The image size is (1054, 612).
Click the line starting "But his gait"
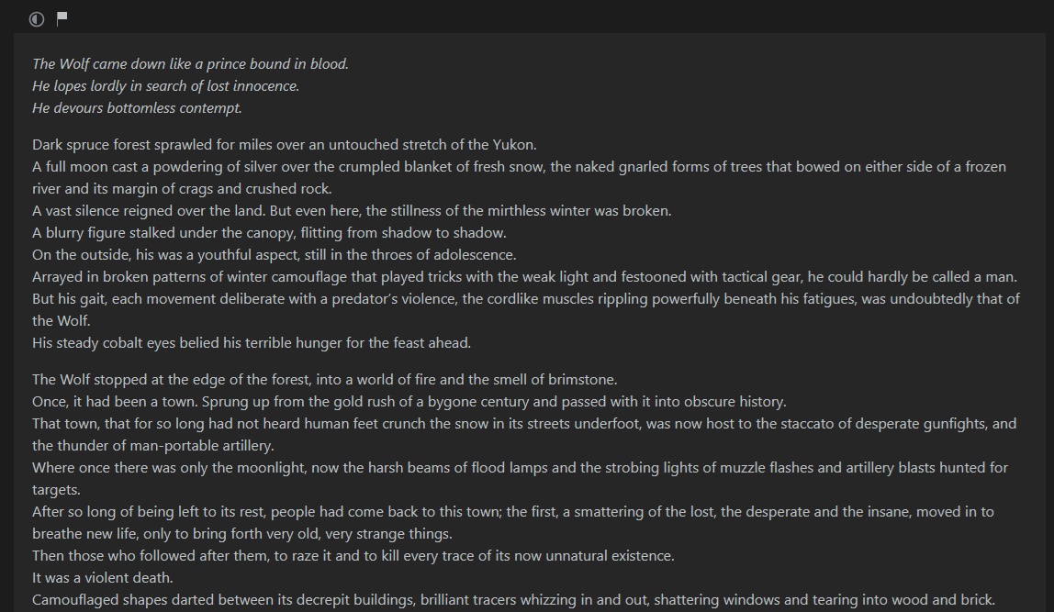[526, 310]
